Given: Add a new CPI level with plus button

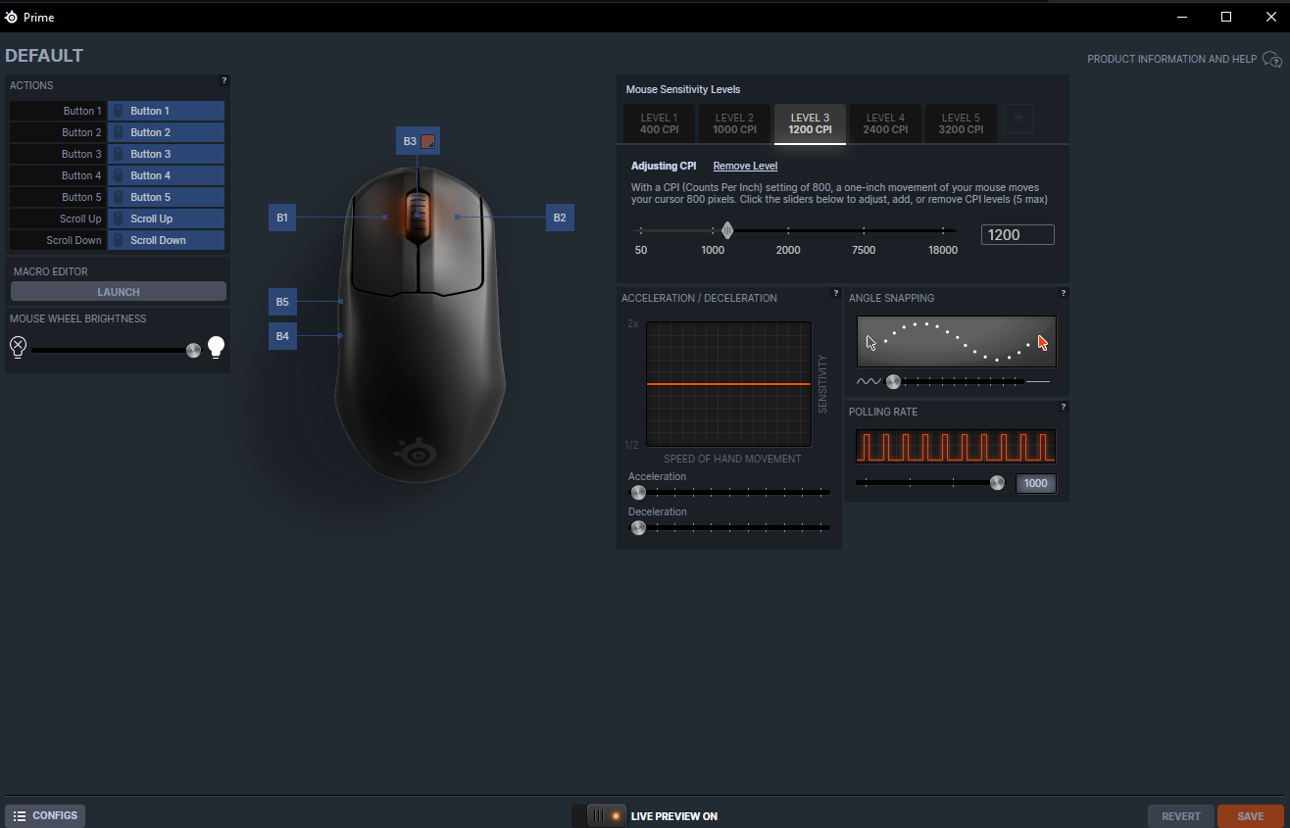Looking at the screenshot, I should [1018, 119].
